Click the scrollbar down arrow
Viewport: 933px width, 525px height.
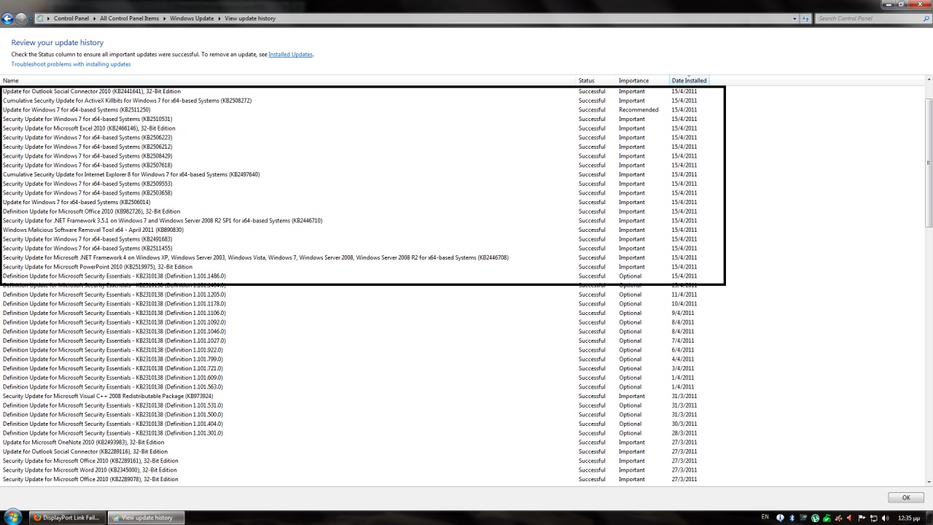click(x=929, y=481)
